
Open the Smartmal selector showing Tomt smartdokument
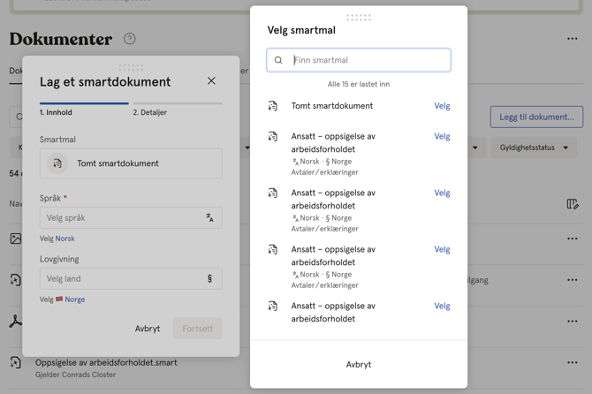click(131, 163)
